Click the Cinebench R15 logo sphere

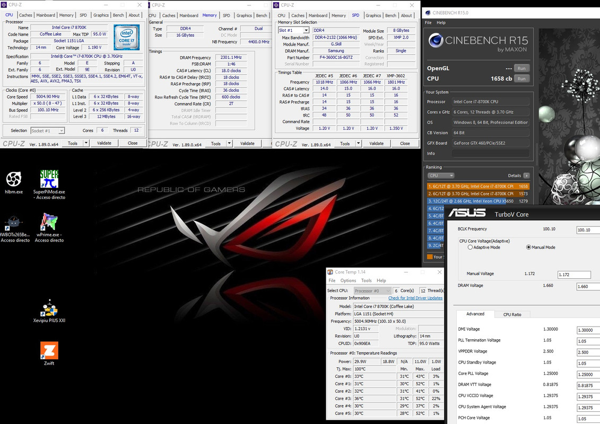tap(436, 40)
